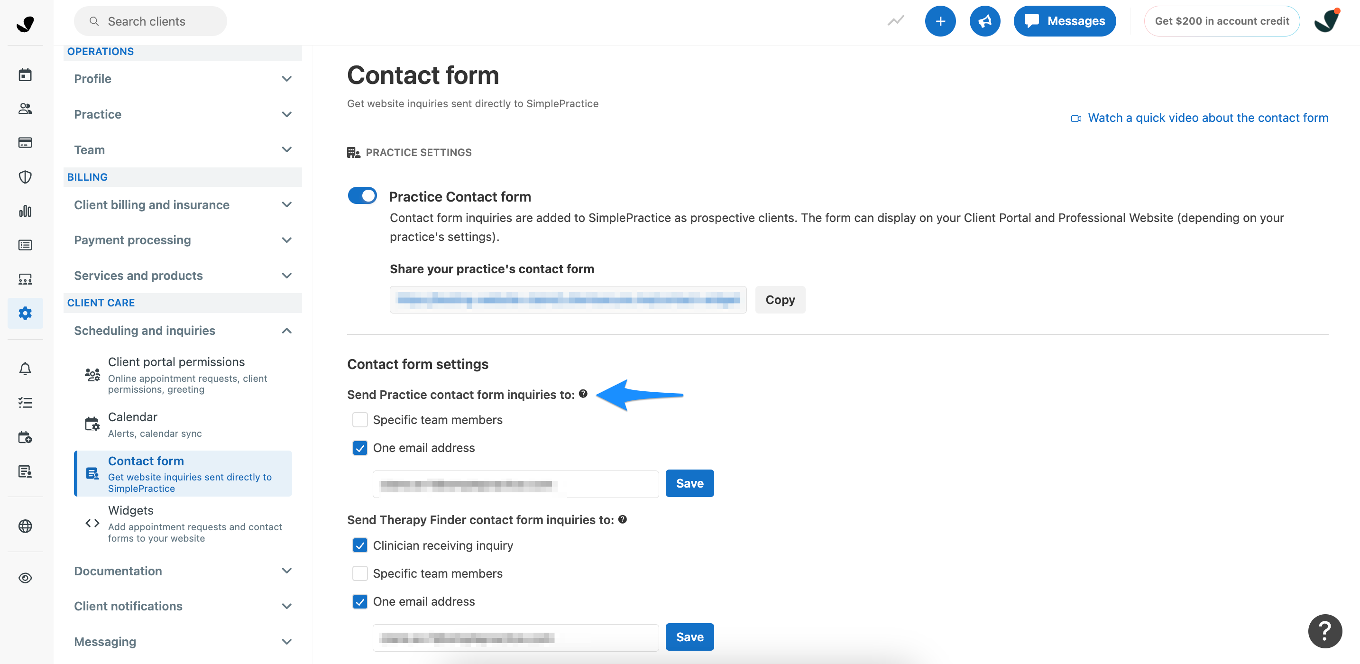The height and width of the screenshot is (664, 1360).
Task: Open the Client portal permissions item
Action: [177, 362]
